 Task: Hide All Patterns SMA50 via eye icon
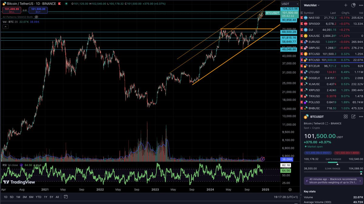pos(36,17)
